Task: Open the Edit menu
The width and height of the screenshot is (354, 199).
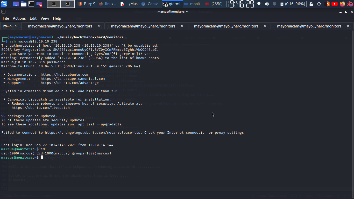Action: coord(33,18)
